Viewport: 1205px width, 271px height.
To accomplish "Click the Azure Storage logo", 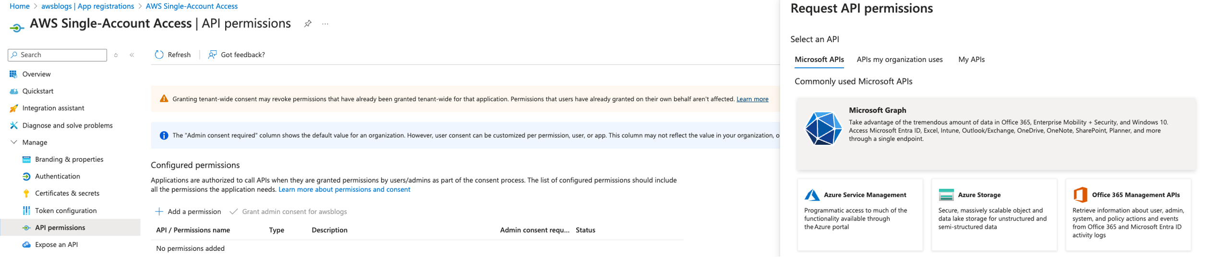I will tap(946, 195).
